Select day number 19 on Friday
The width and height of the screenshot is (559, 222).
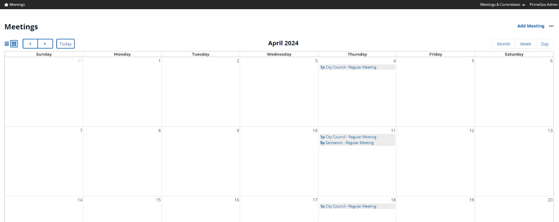(x=472, y=200)
